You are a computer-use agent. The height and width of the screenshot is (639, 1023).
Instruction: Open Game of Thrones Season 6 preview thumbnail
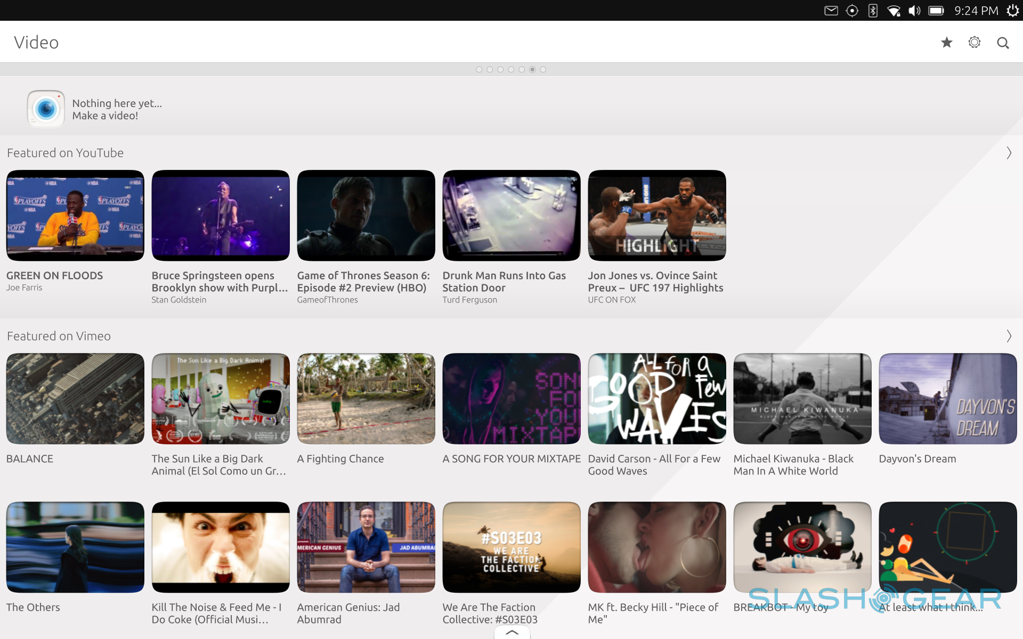(366, 216)
